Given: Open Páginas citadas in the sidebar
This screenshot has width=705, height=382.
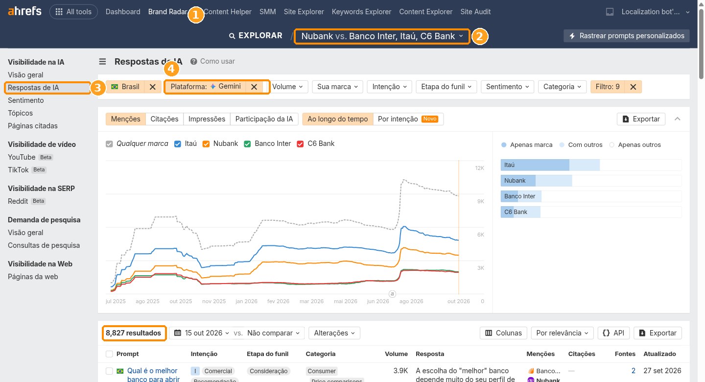Looking at the screenshot, I should tap(33, 126).
